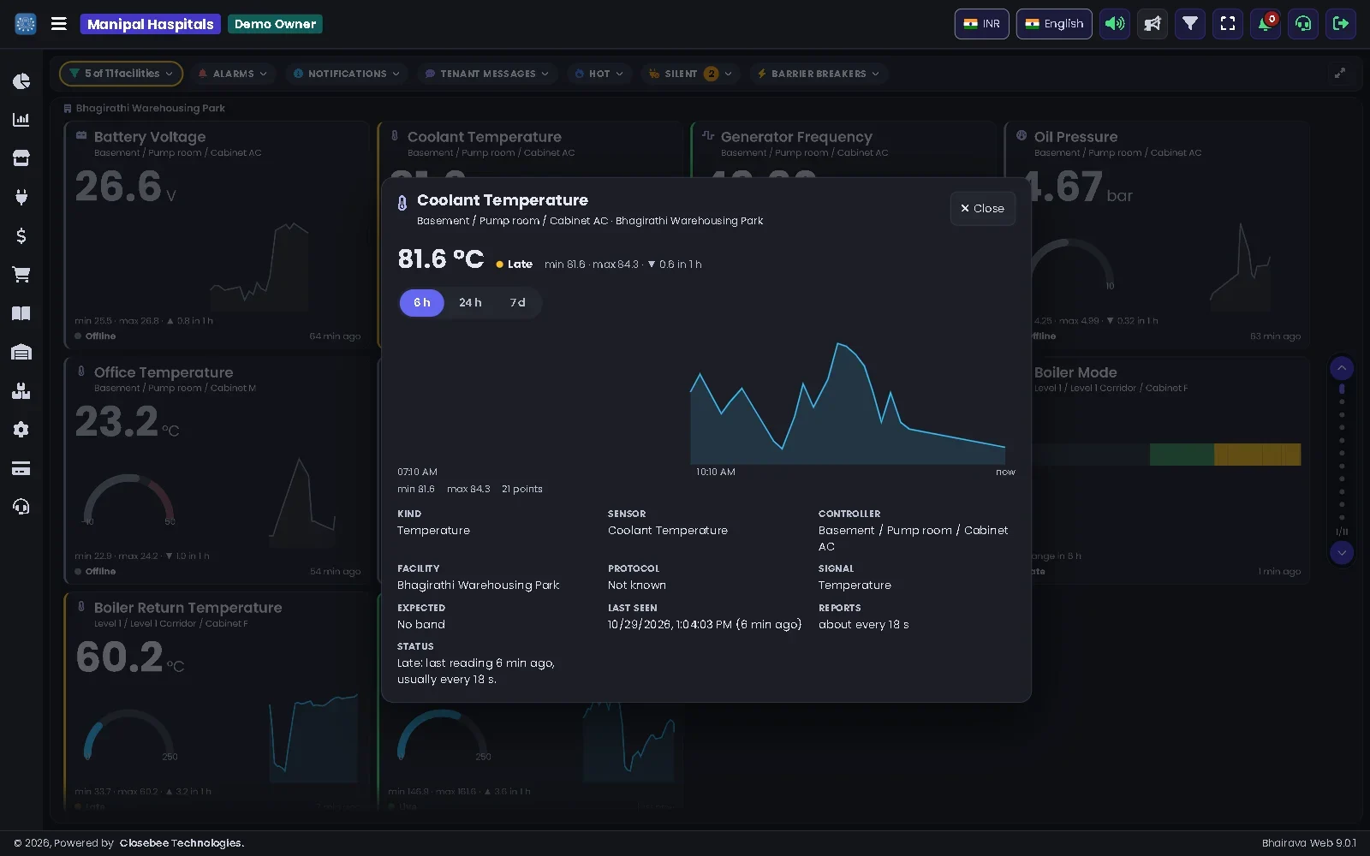Open the bar chart analytics sidebar icon
The image size is (1370, 856).
21,120
